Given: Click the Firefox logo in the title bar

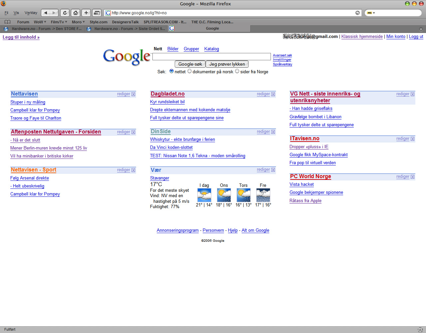Looking at the screenshot, I should coord(3,3).
